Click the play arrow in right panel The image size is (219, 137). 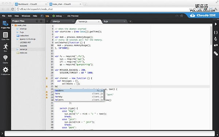pyautogui.click(x=216, y=24)
